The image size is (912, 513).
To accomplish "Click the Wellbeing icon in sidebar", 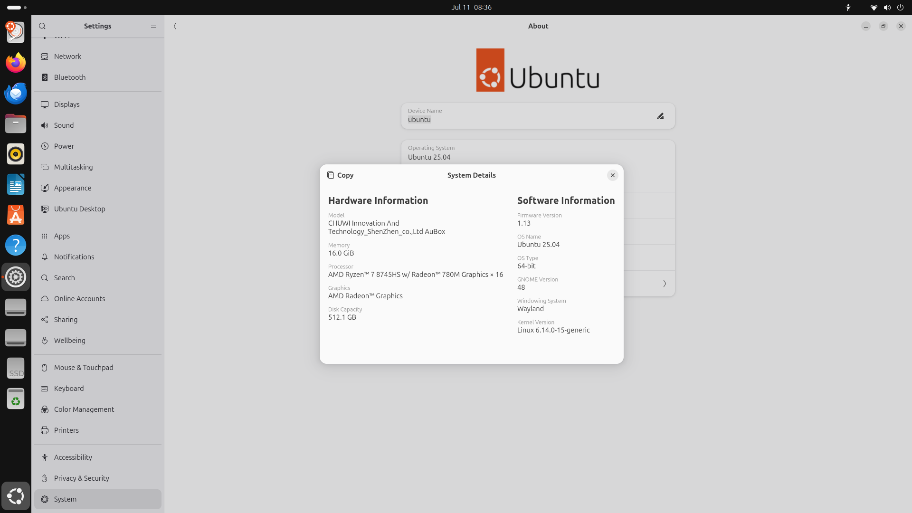I will coord(45,341).
